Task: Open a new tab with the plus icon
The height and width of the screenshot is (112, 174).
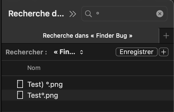Action: pos(166,36)
